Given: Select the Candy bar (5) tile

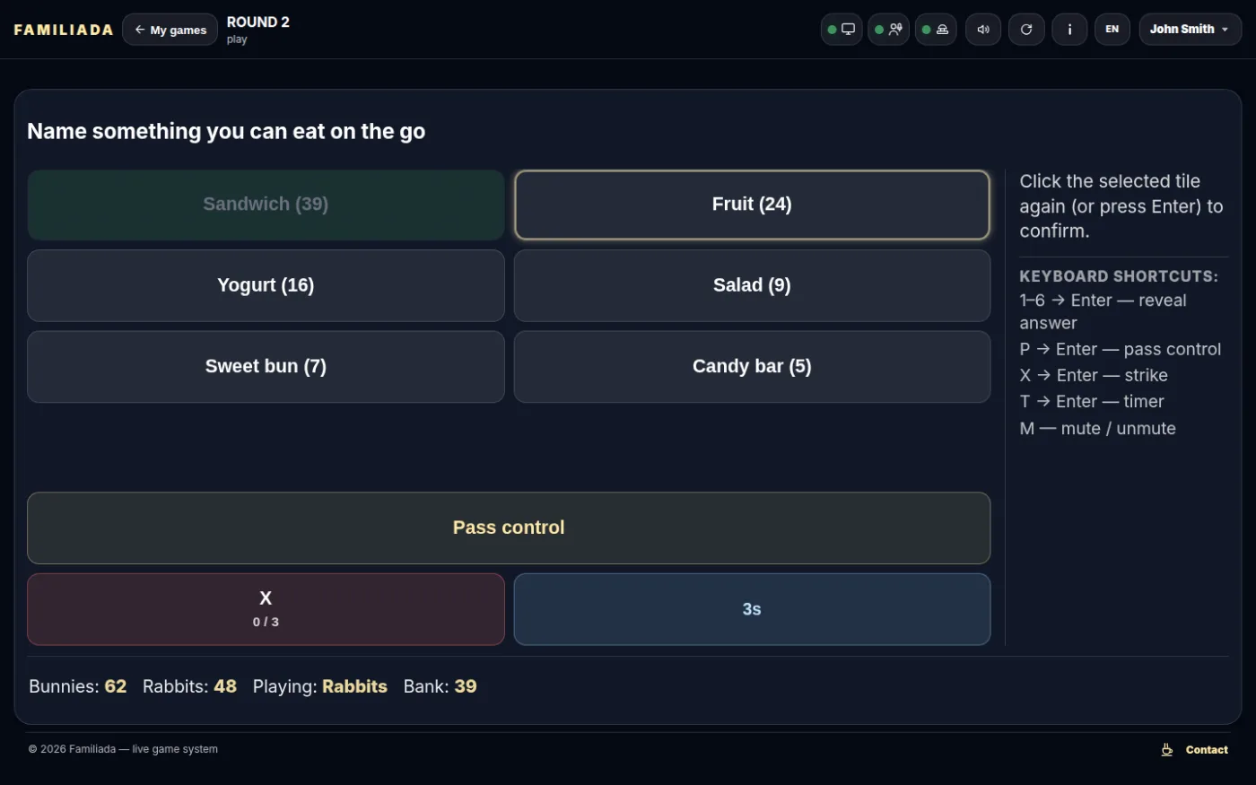Looking at the screenshot, I should (752, 367).
